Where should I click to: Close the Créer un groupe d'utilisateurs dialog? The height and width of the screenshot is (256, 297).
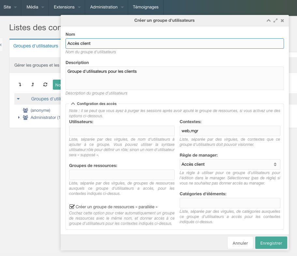(x=282, y=20)
